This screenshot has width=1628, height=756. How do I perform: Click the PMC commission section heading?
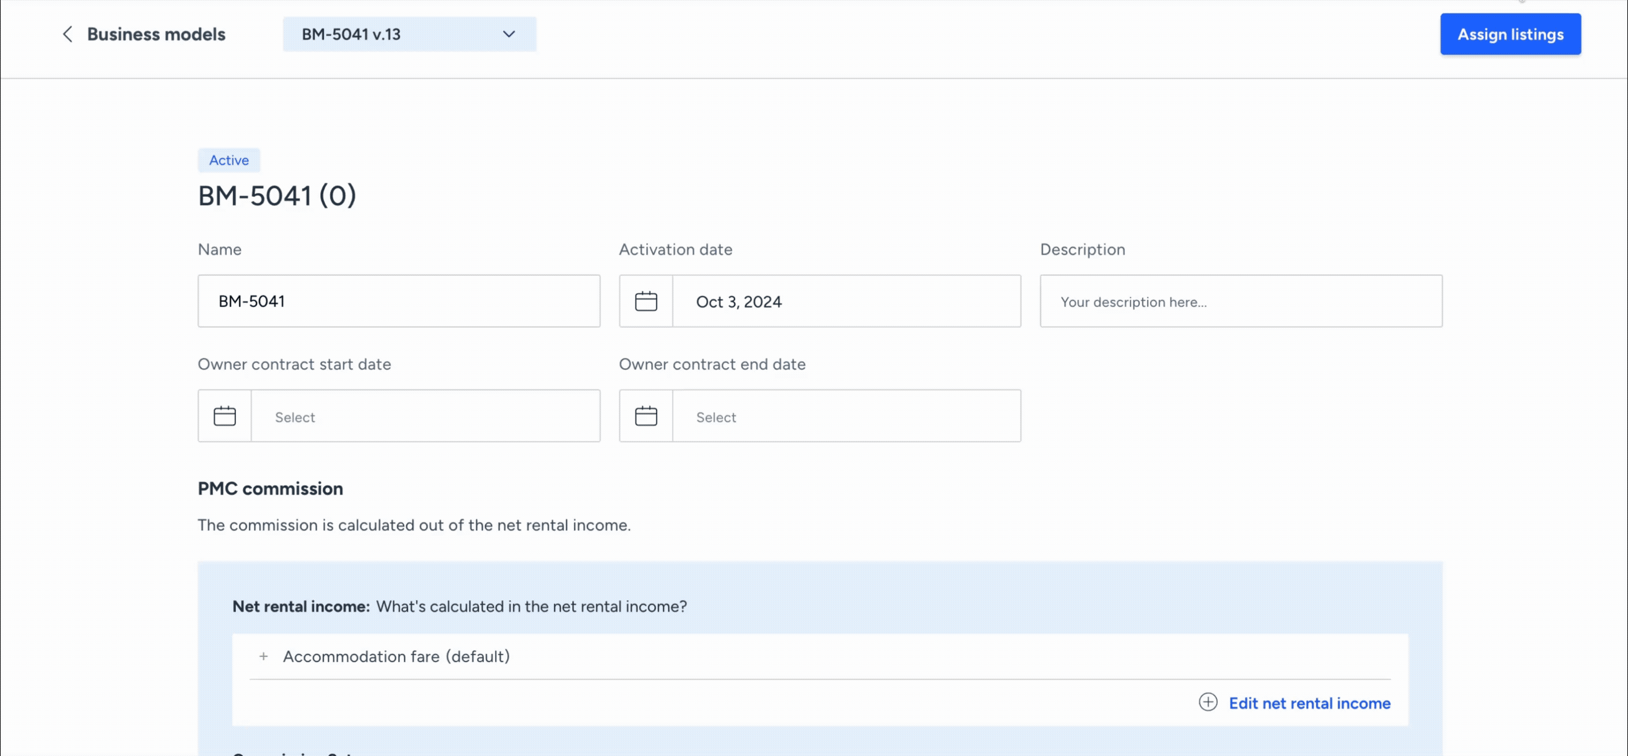point(270,489)
